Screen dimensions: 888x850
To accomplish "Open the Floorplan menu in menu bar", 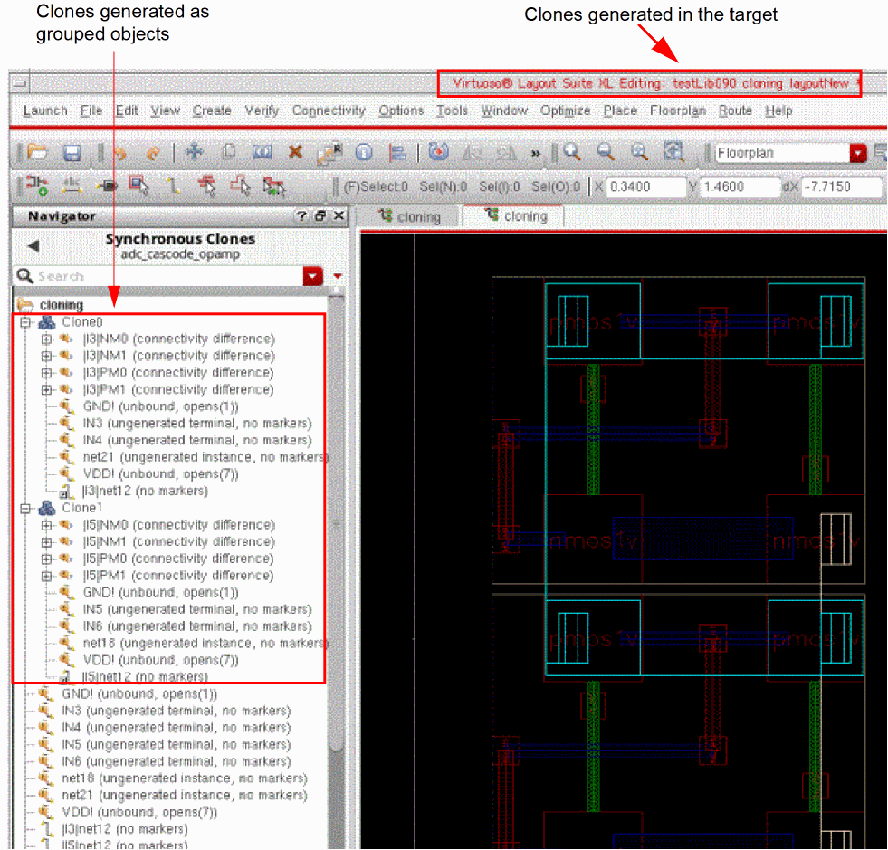I will click(x=677, y=110).
